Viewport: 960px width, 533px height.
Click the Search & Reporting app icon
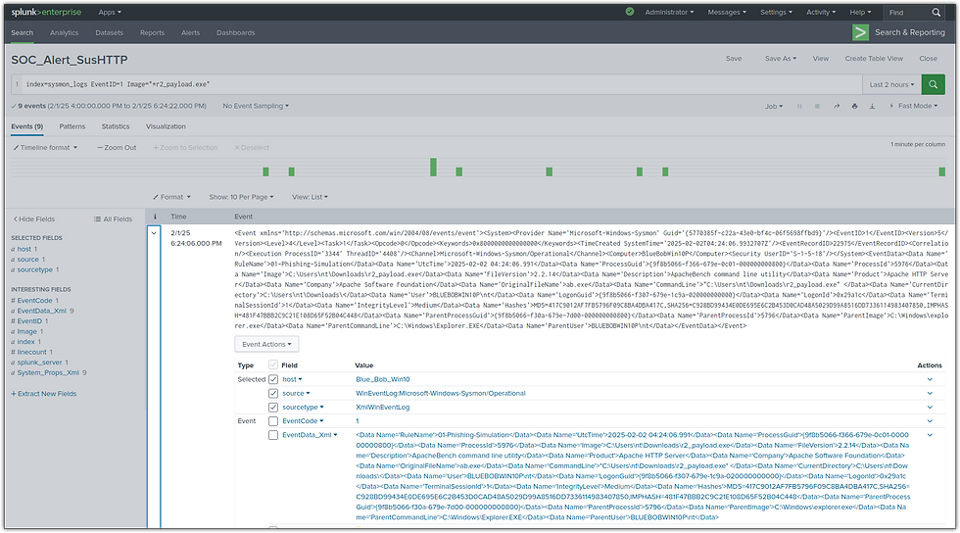860,32
